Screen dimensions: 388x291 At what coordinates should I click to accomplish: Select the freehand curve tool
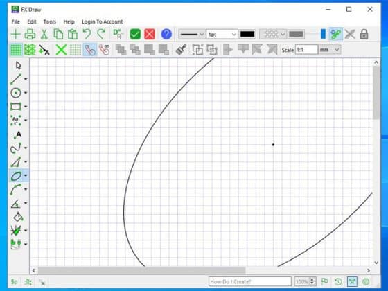point(16,148)
